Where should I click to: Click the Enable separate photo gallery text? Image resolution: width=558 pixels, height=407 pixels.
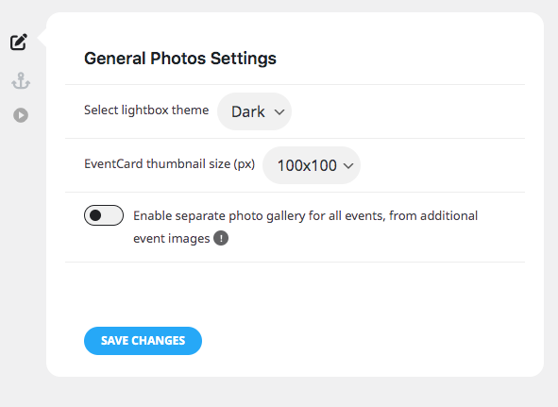click(x=305, y=216)
